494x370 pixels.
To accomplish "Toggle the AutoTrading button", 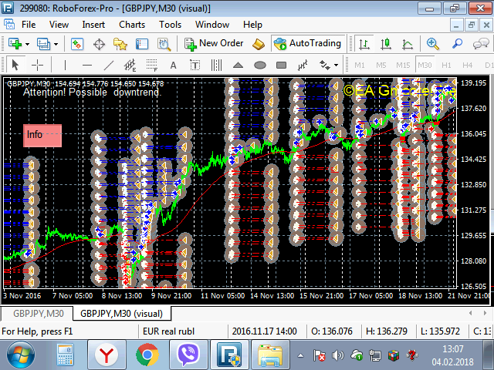I will click(306, 44).
